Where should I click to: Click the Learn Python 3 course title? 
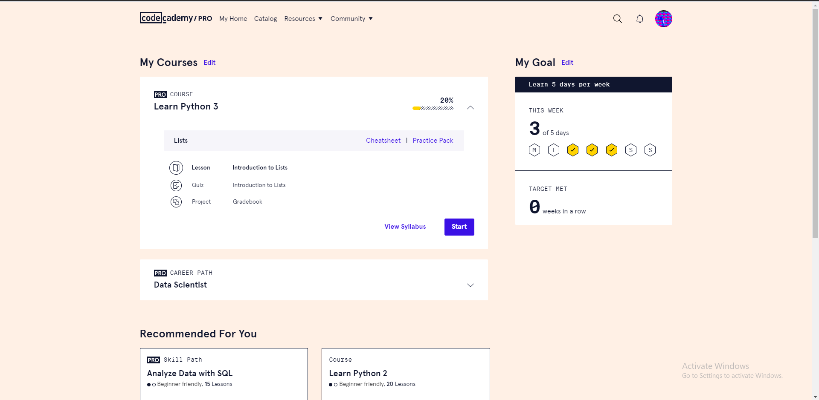[186, 106]
